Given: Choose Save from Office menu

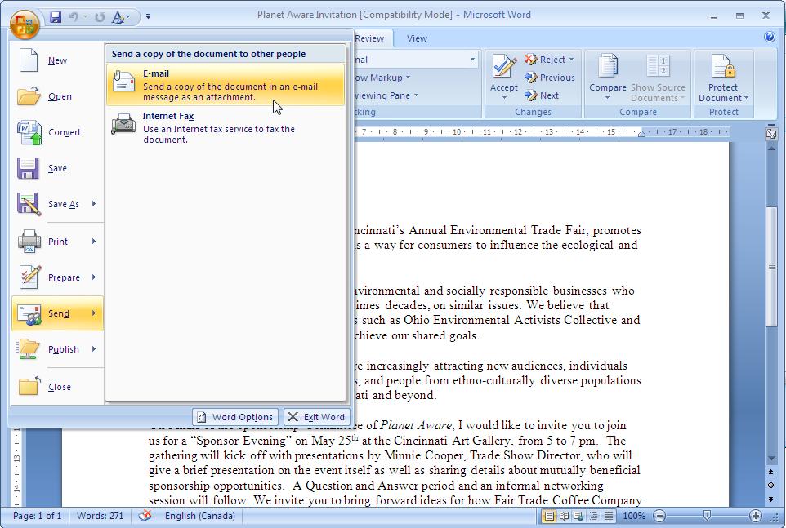Looking at the screenshot, I should pos(58,169).
